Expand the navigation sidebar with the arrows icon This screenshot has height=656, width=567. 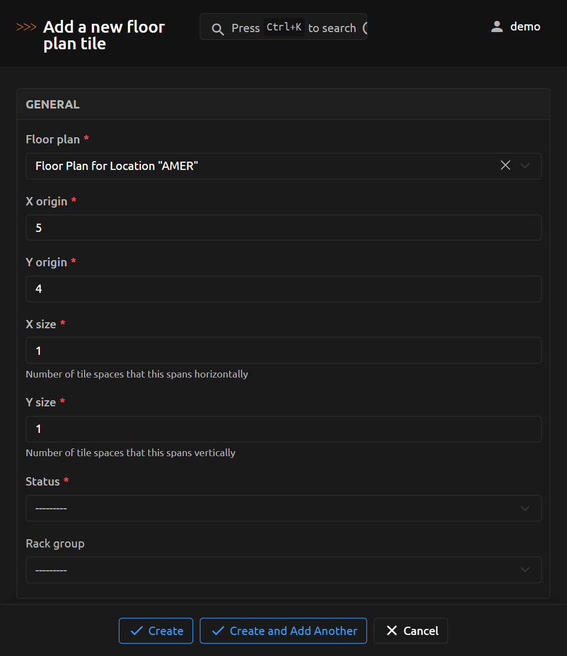(27, 27)
